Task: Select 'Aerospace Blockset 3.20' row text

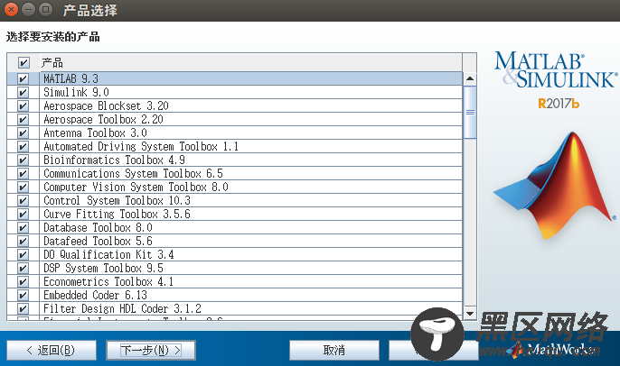Action: pyautogui.click(x=106, y=105)
